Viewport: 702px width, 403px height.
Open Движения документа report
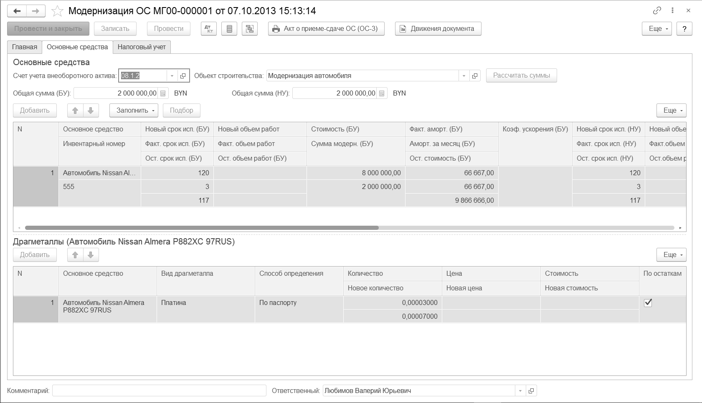pos(438,29)
